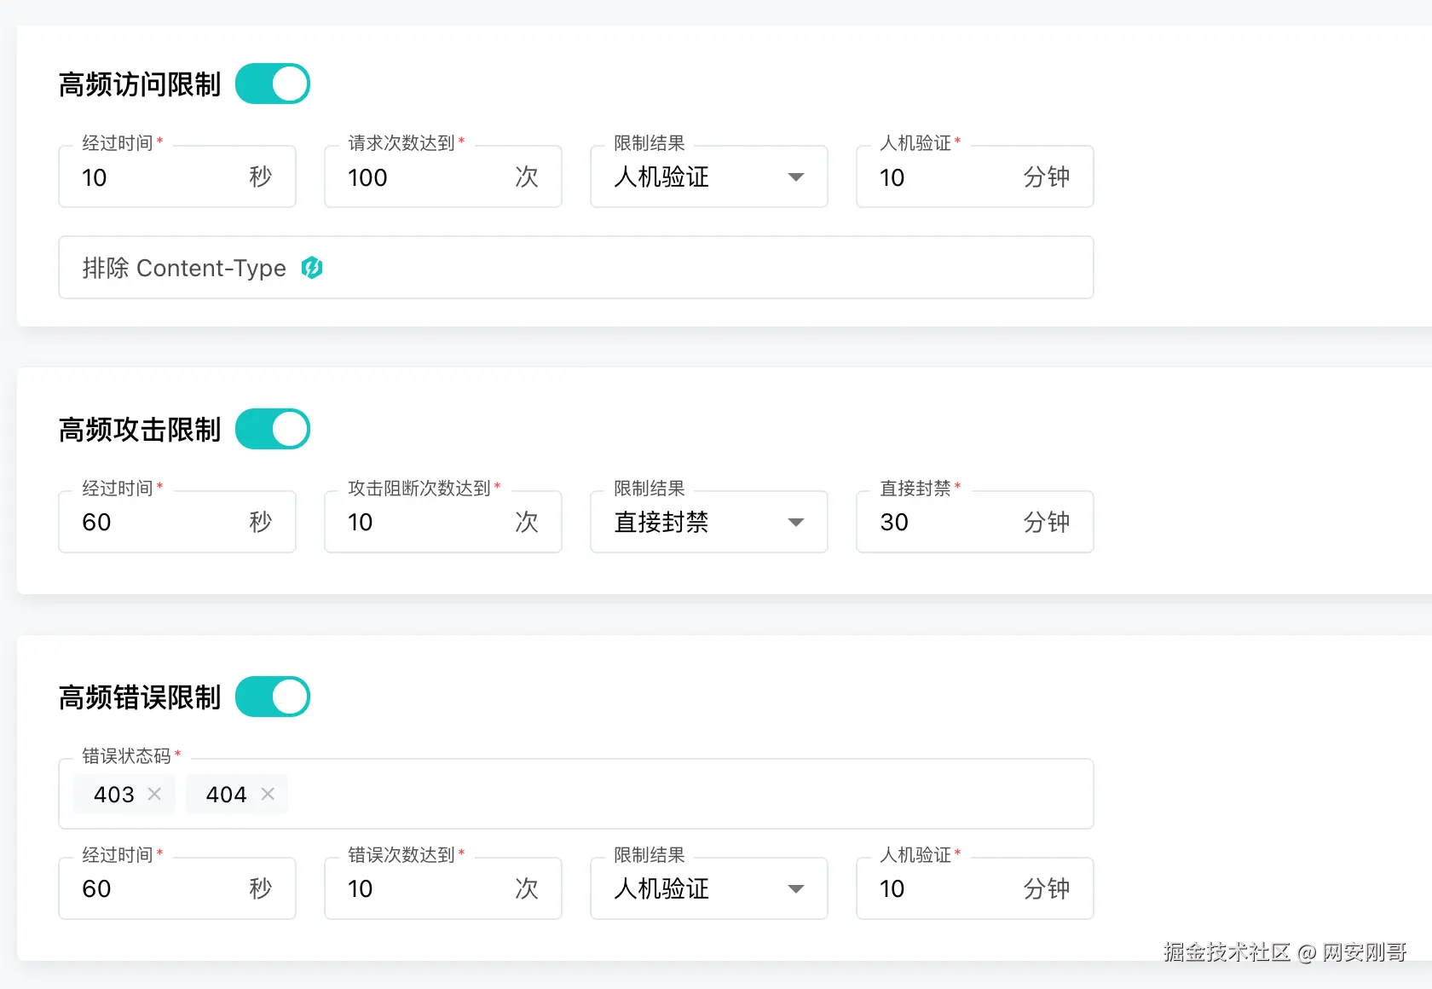The width and height of the screenshot is (1432, 989).
Task: Open 限制结果 dropdown under 高频错误限制
Action: [708, 888]
